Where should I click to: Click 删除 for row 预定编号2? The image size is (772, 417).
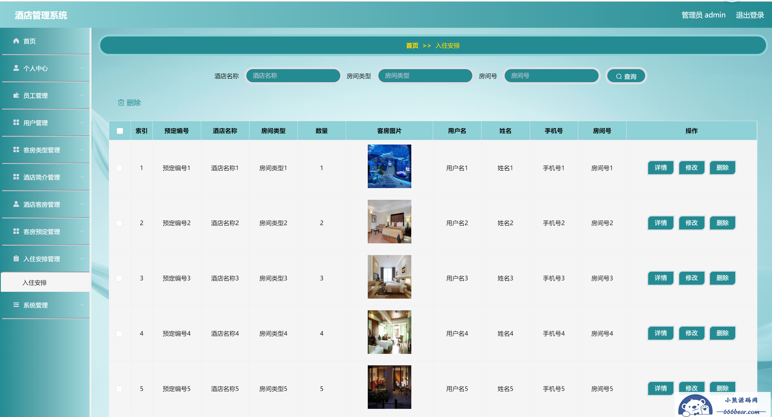[722, 223]
